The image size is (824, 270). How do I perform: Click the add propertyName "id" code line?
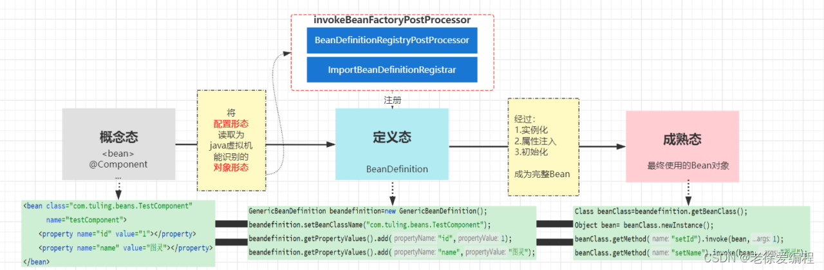coord(380,238)
